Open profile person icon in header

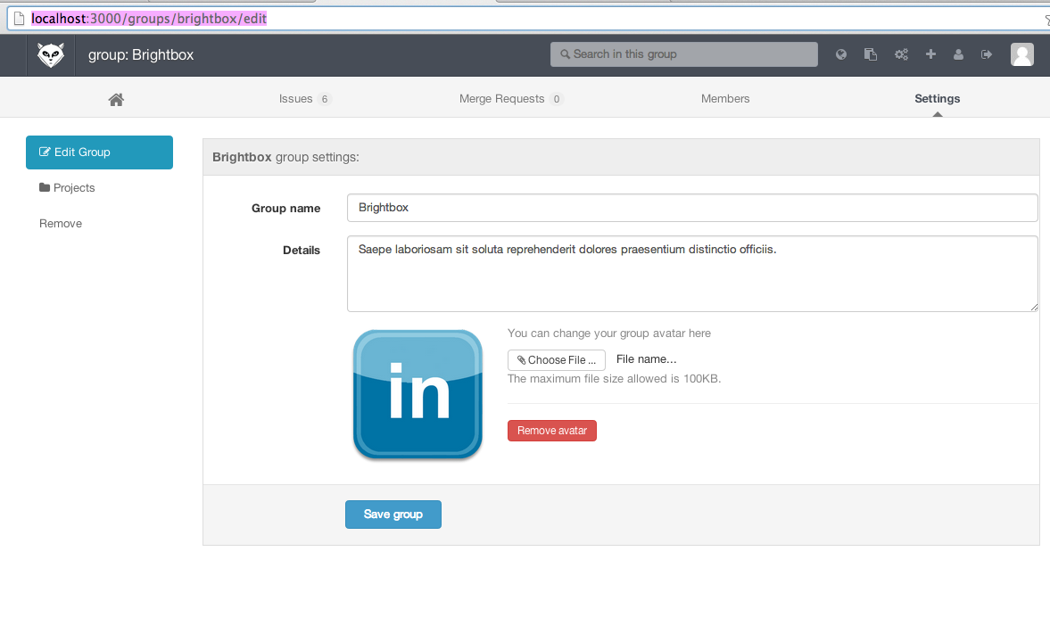tap(958, 54)
